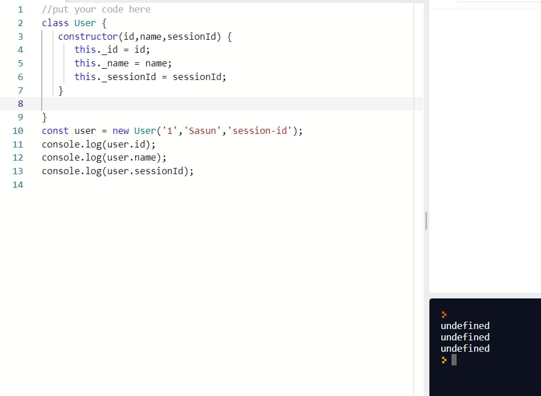Click 'class User {' on line 2
Viewport: 541px width, 396px height.
coord(74,23)
